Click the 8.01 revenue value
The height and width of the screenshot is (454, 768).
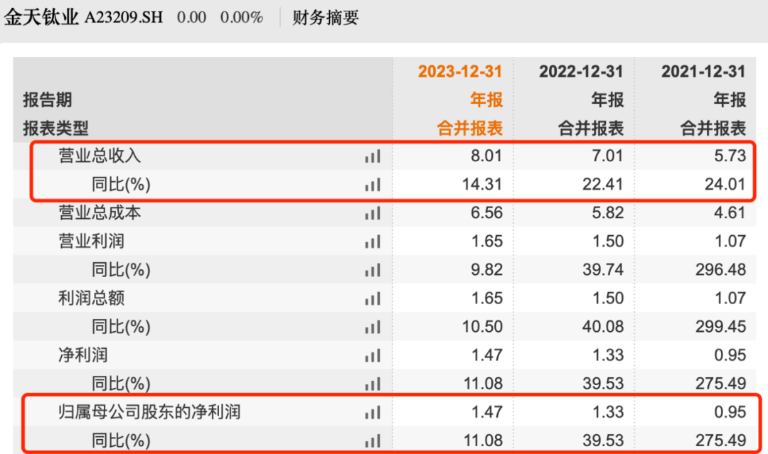[487, 156]
